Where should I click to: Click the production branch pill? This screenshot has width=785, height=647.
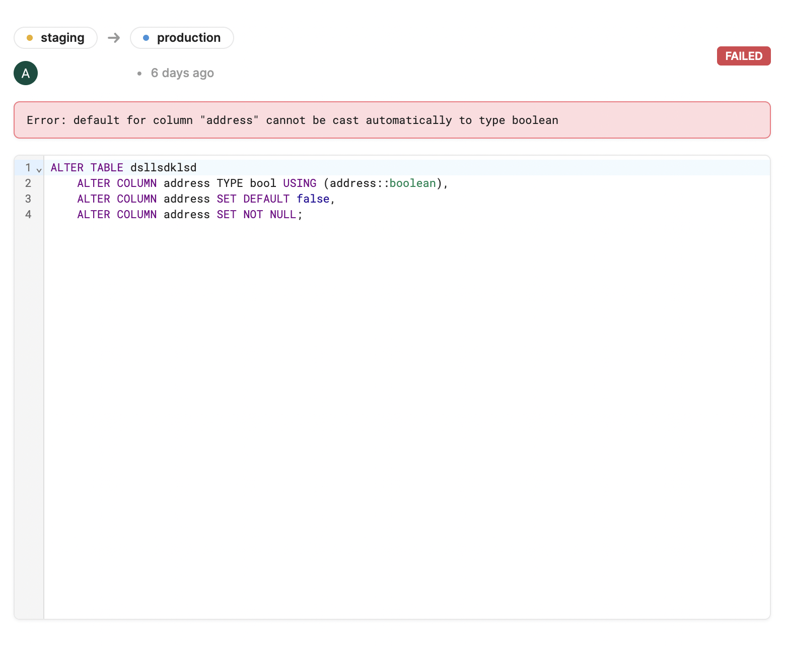[x=182, y=38]
